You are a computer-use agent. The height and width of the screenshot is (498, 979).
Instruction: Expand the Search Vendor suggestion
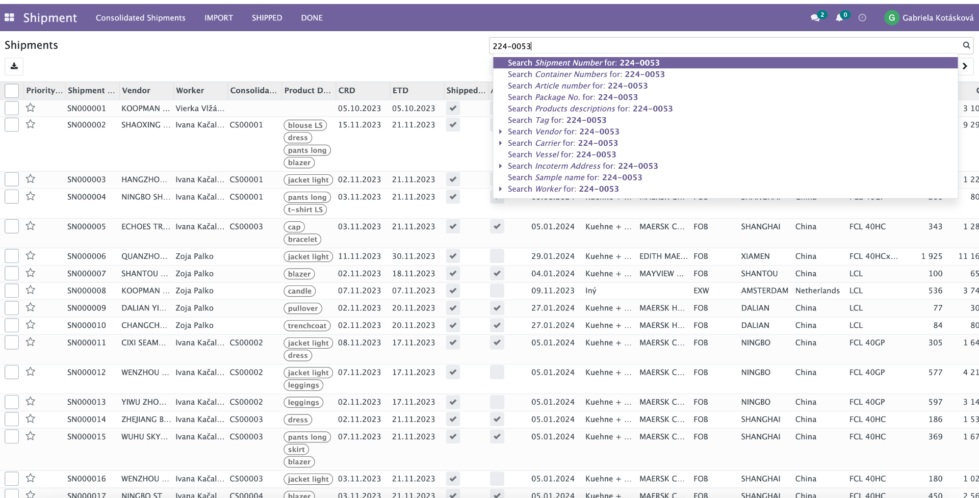click(x=501, y=132)
